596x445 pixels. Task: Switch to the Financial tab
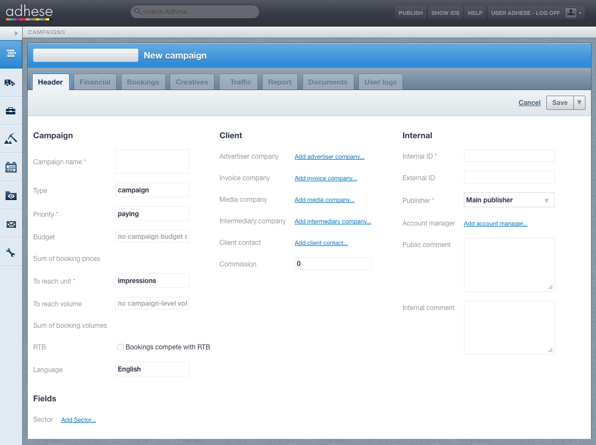95,82
